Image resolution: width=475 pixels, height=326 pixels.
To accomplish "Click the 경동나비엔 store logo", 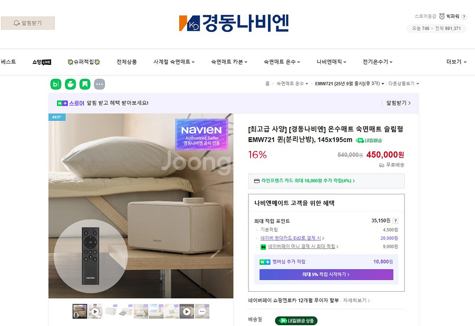I will (x=234, y=23).
